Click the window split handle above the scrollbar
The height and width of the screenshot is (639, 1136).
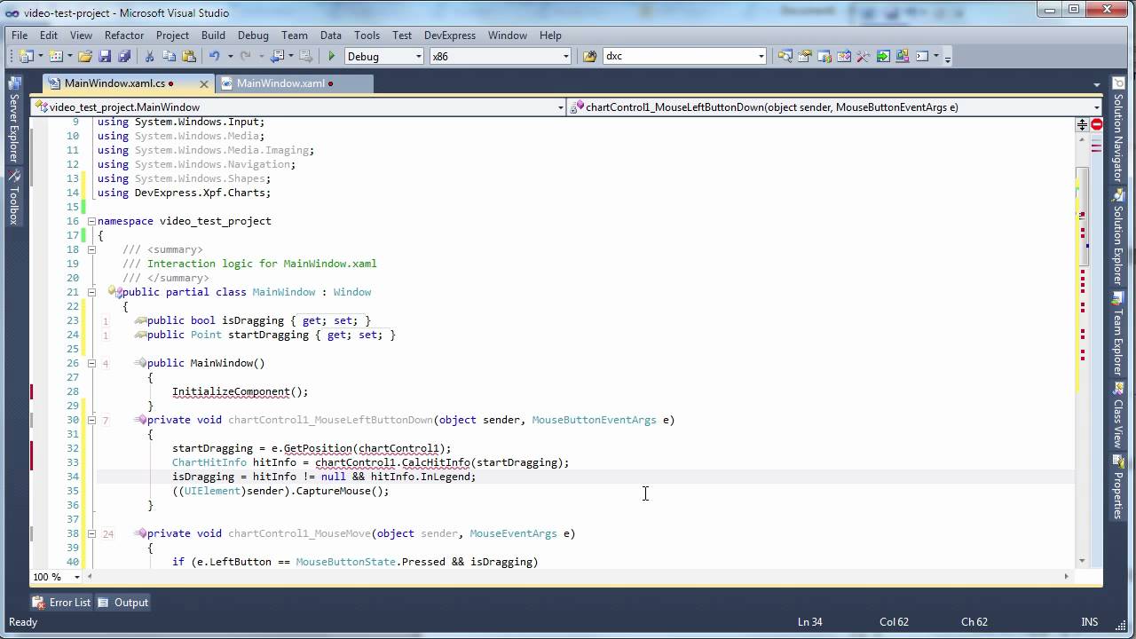coord(1082,124)
